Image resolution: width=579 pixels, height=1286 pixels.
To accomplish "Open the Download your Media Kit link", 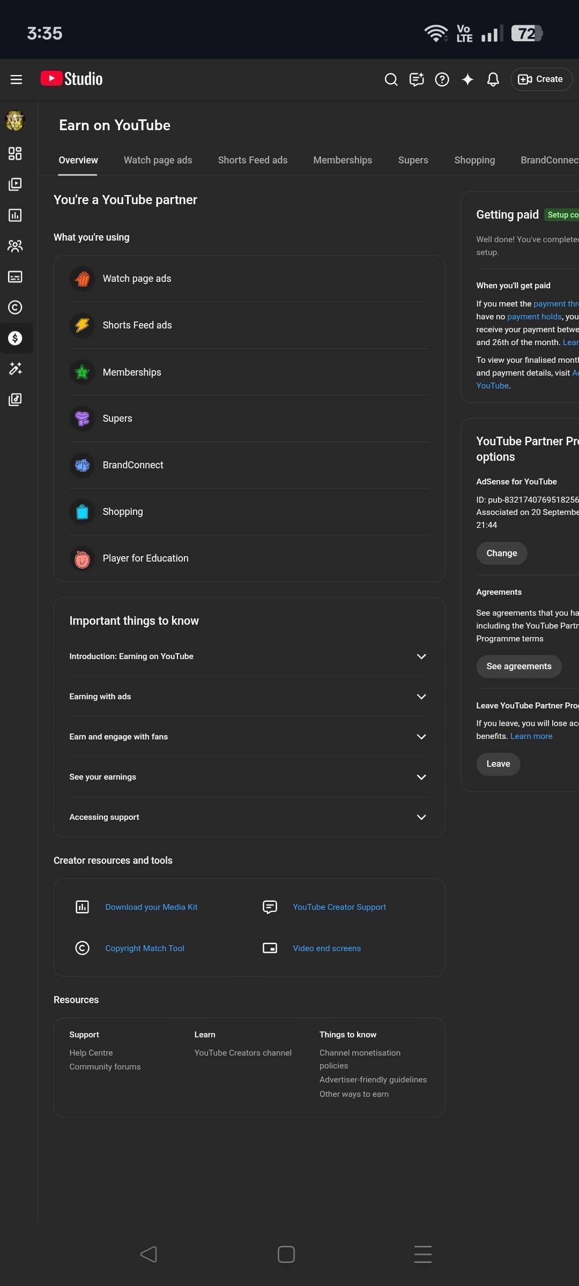I will coord(151,907).
